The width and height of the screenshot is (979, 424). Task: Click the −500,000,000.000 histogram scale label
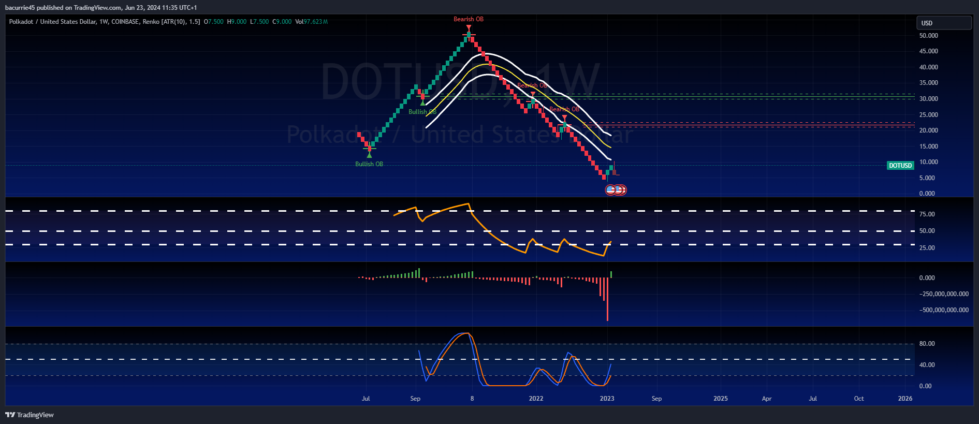pyautogui.click(x=944, y=310)
